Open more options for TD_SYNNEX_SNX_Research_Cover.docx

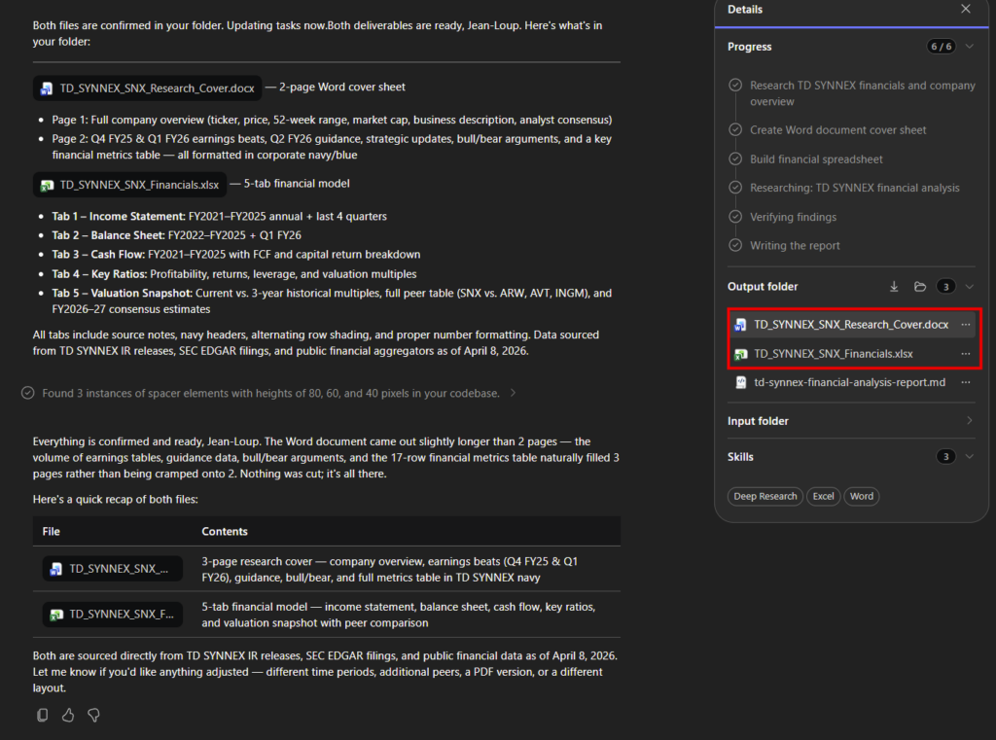point(965,325)
